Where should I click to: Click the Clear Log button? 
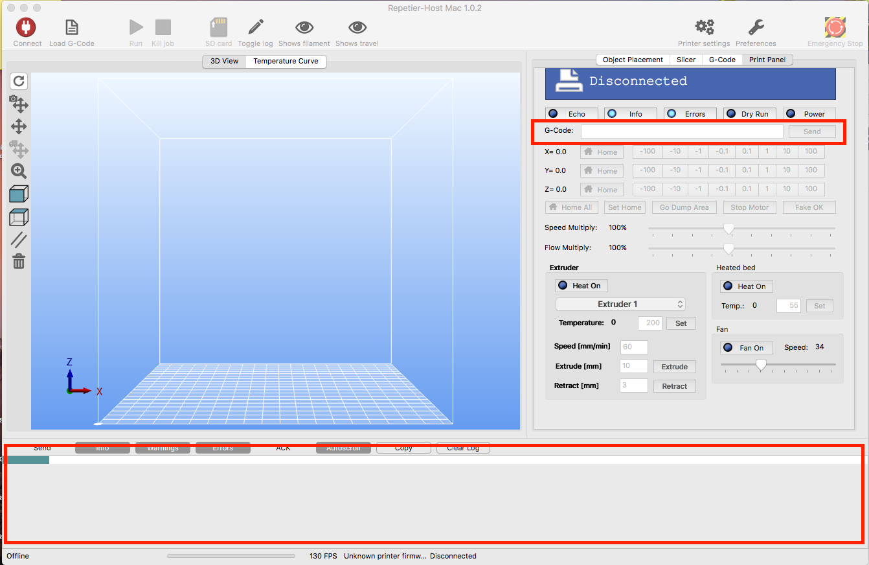pyautogui.click(x=463, y=448)
